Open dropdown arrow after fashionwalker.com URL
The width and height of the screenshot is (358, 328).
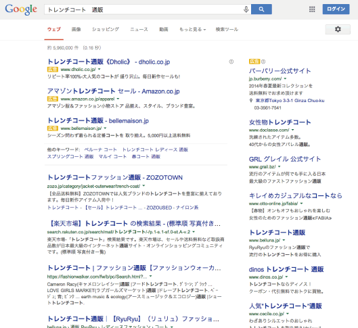pyautogui.click(x=151, y=276)
